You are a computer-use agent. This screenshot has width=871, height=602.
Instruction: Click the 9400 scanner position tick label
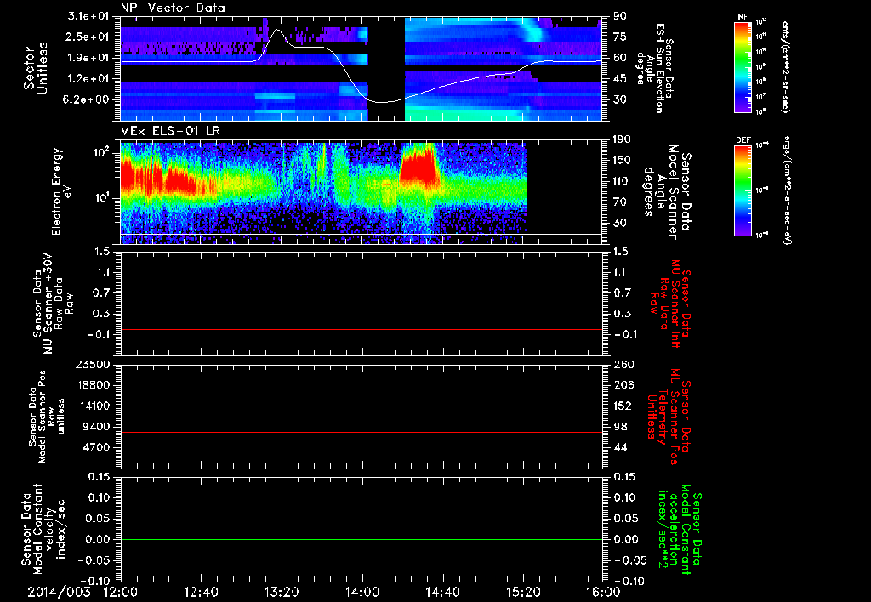click(98, 427)
